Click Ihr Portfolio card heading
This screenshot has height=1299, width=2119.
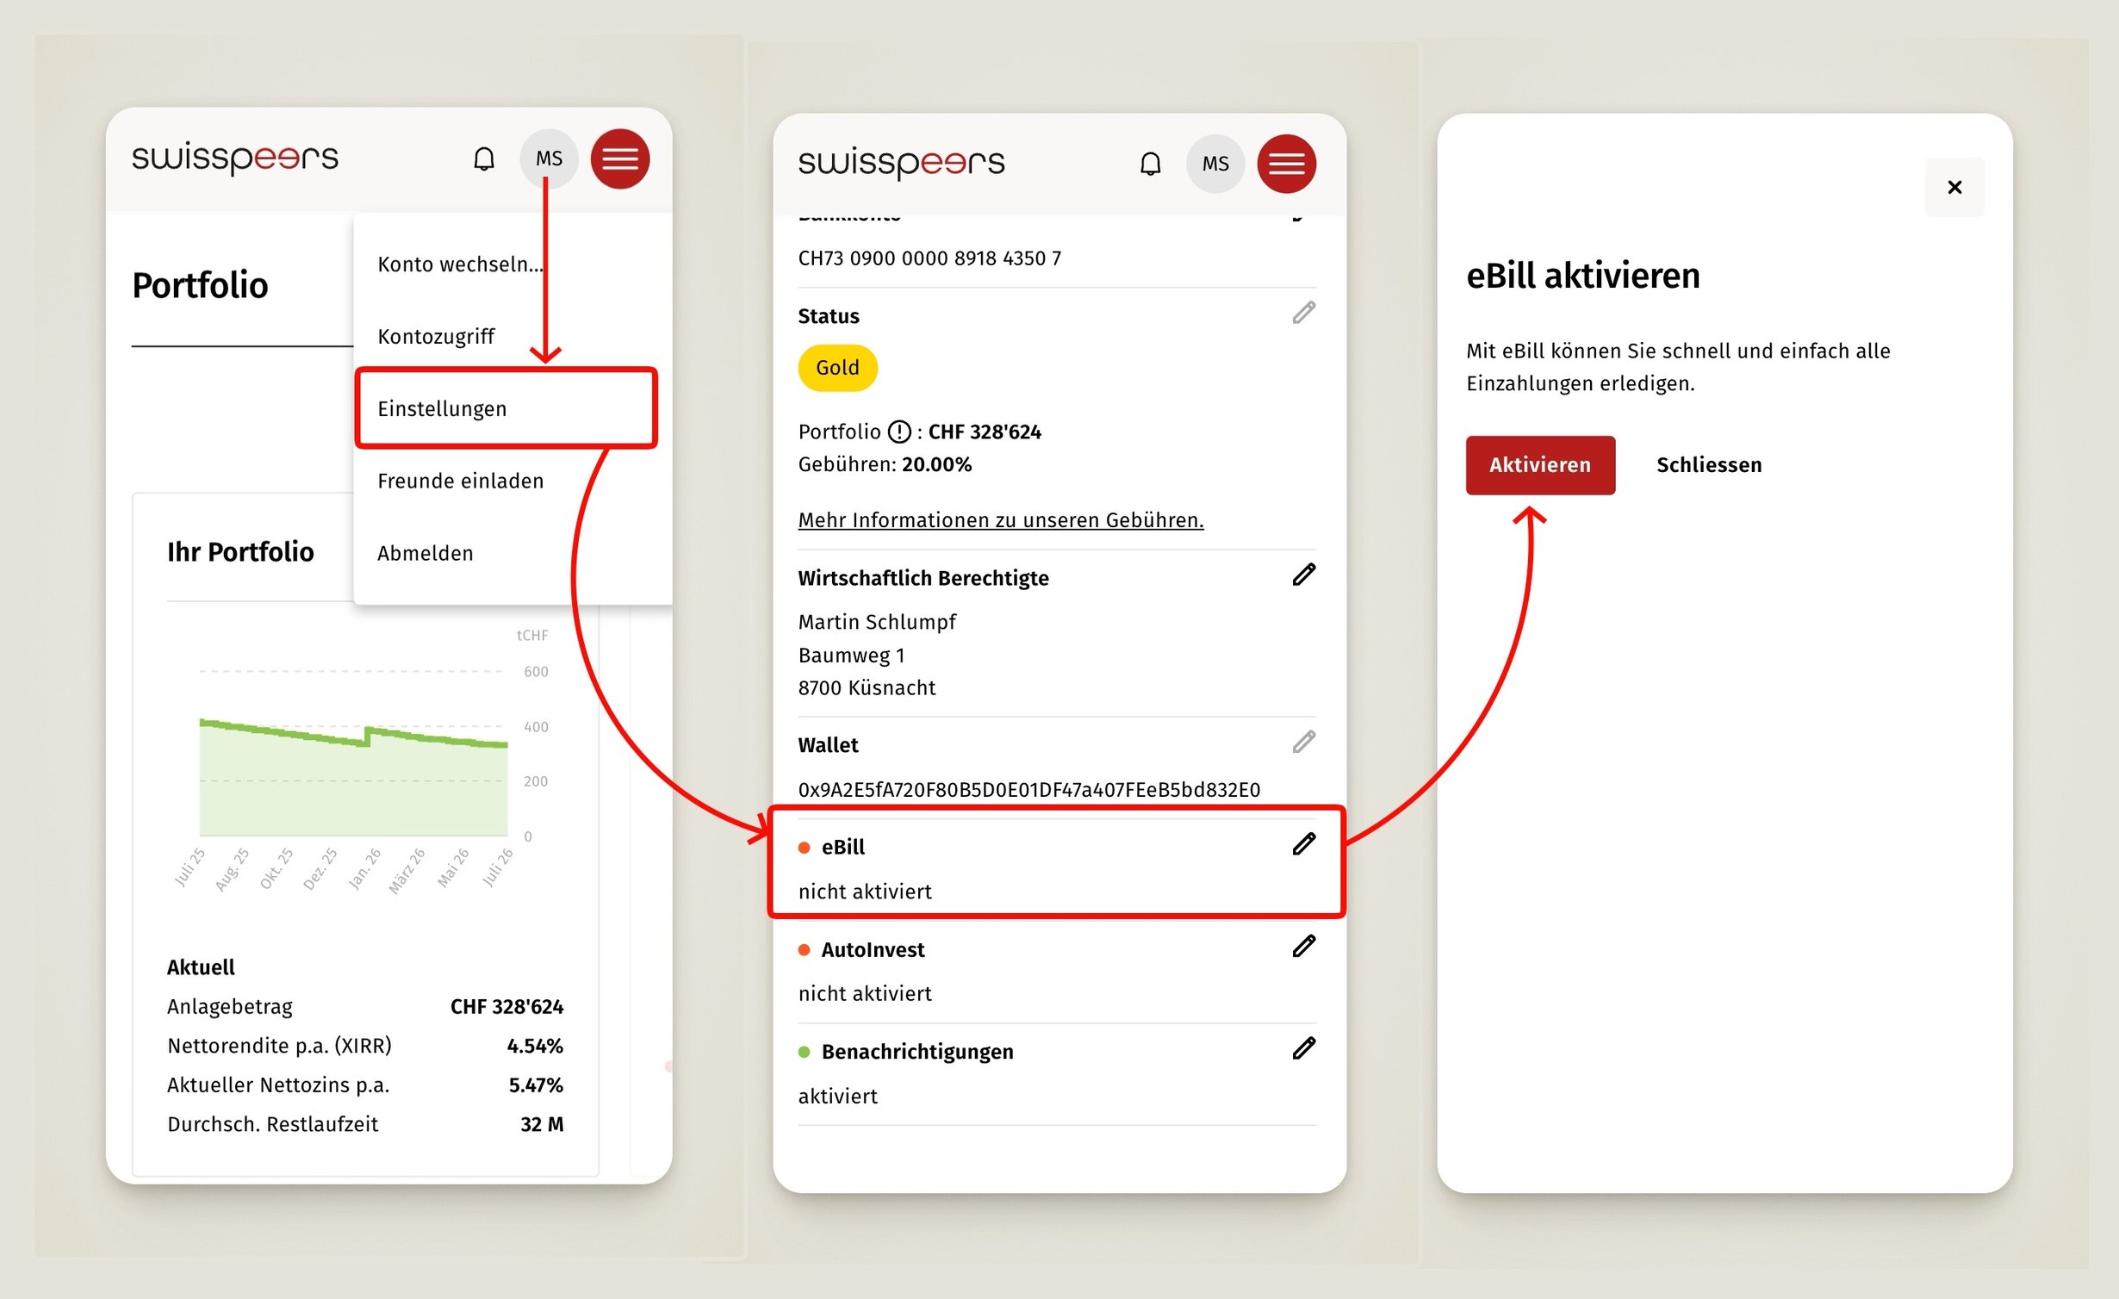(240, 551)
